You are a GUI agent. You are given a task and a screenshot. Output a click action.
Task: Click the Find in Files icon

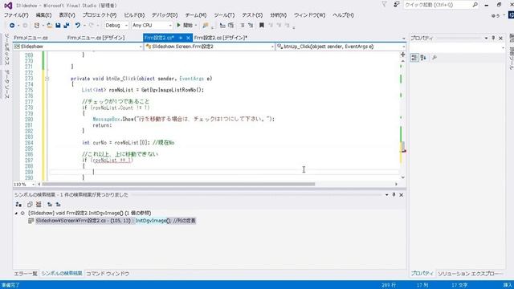(x=206, y=25)
